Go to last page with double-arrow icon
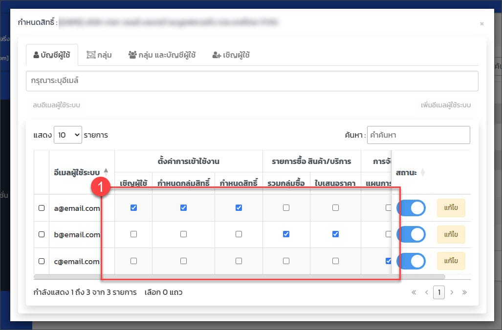The height and width of the screenshot is (330, 502). coord(464,292)
